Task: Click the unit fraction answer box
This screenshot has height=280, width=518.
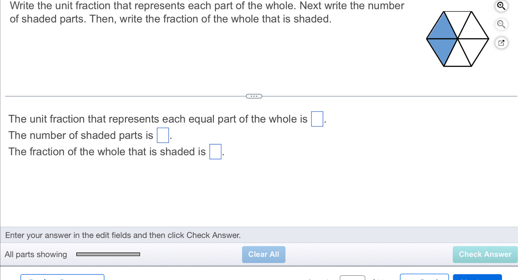Action: (x=317, y=119)
